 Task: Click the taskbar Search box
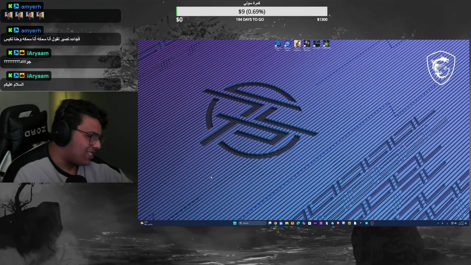coord(252,223)
